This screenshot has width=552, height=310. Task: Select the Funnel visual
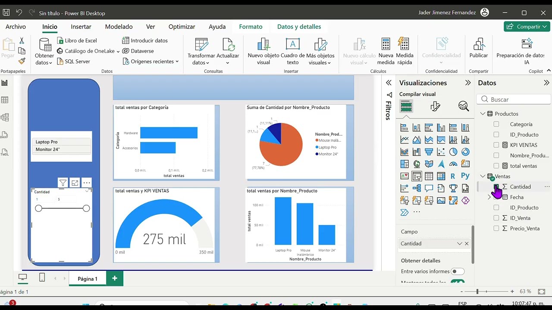pos(429,152)
